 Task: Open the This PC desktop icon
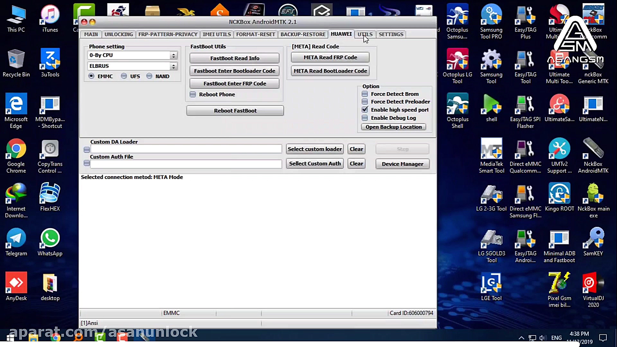click(16, 19)
